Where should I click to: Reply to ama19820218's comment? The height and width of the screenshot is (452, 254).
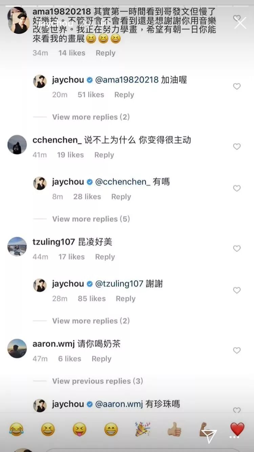(x=105, y=53)
